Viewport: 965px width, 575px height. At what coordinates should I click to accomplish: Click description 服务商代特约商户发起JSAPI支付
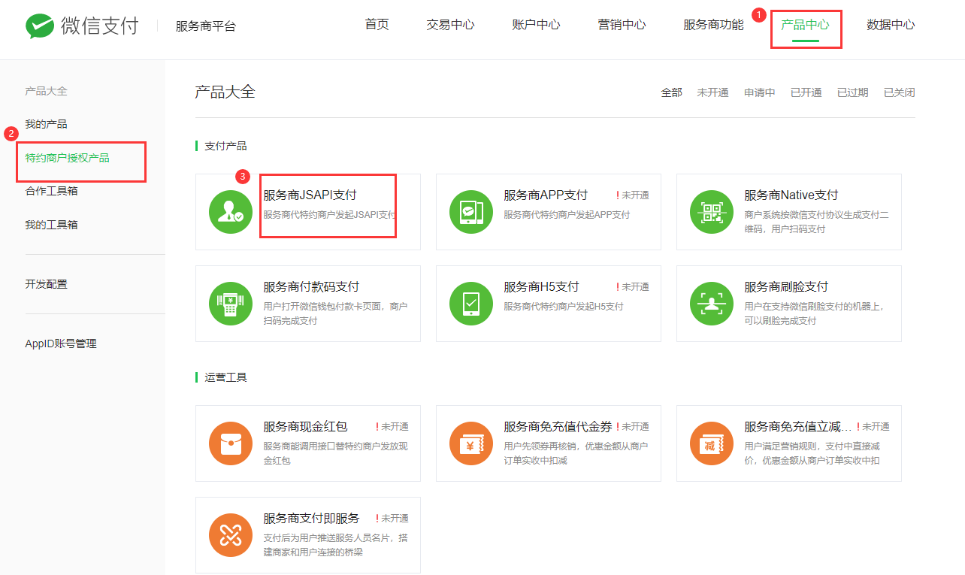point(329,215)
